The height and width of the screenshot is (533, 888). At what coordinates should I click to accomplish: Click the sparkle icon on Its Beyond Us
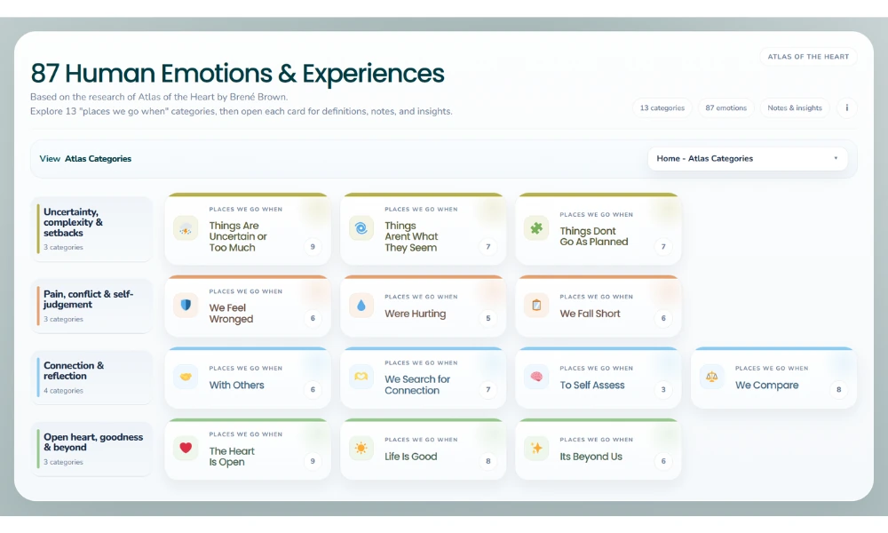coord(535,449)
